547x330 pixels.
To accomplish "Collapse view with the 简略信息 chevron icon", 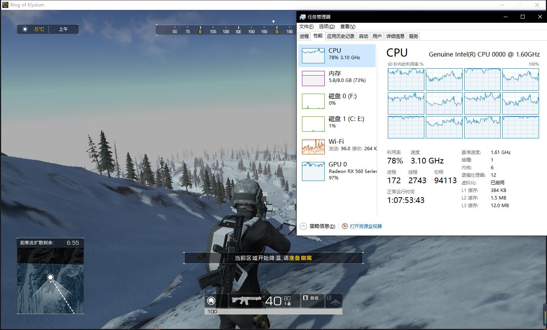I will 303,226.
